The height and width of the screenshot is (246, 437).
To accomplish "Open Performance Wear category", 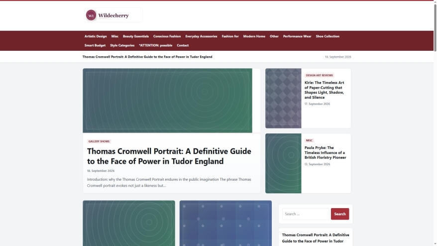I will point(297,36).
